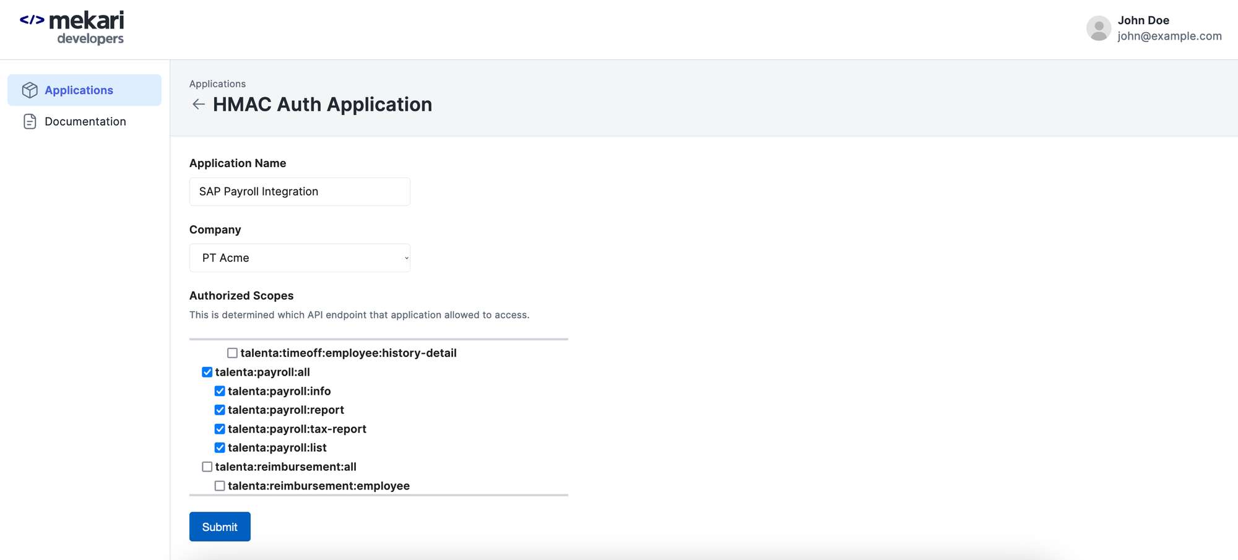Click the Mekari developers logo
The height and width of the screenshot is (560, 1238).
[x=72, y=28]
